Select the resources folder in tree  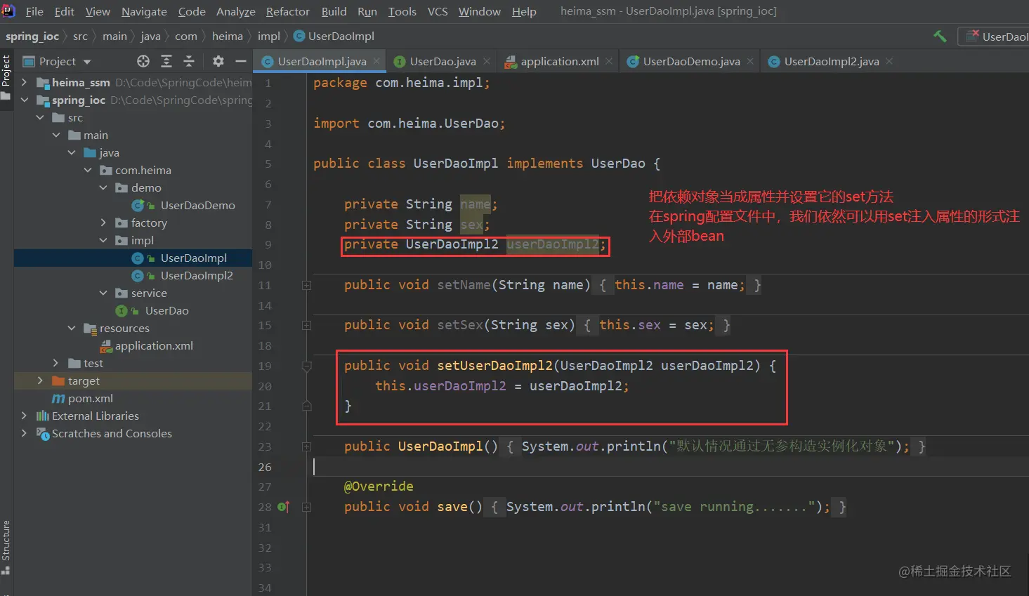coord(124,328)
